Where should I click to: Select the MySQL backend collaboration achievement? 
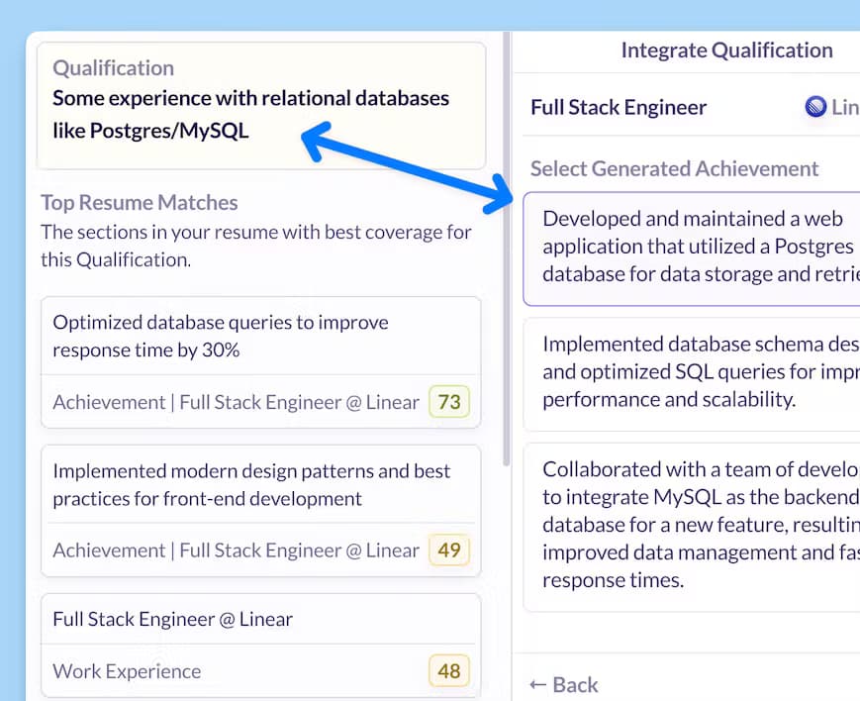point(692,527)
